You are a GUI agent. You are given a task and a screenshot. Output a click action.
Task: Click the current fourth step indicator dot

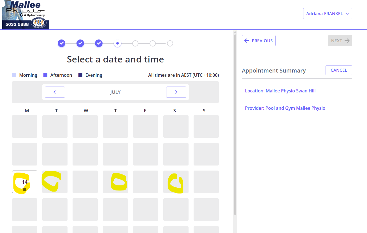click(x=117, y=43)
